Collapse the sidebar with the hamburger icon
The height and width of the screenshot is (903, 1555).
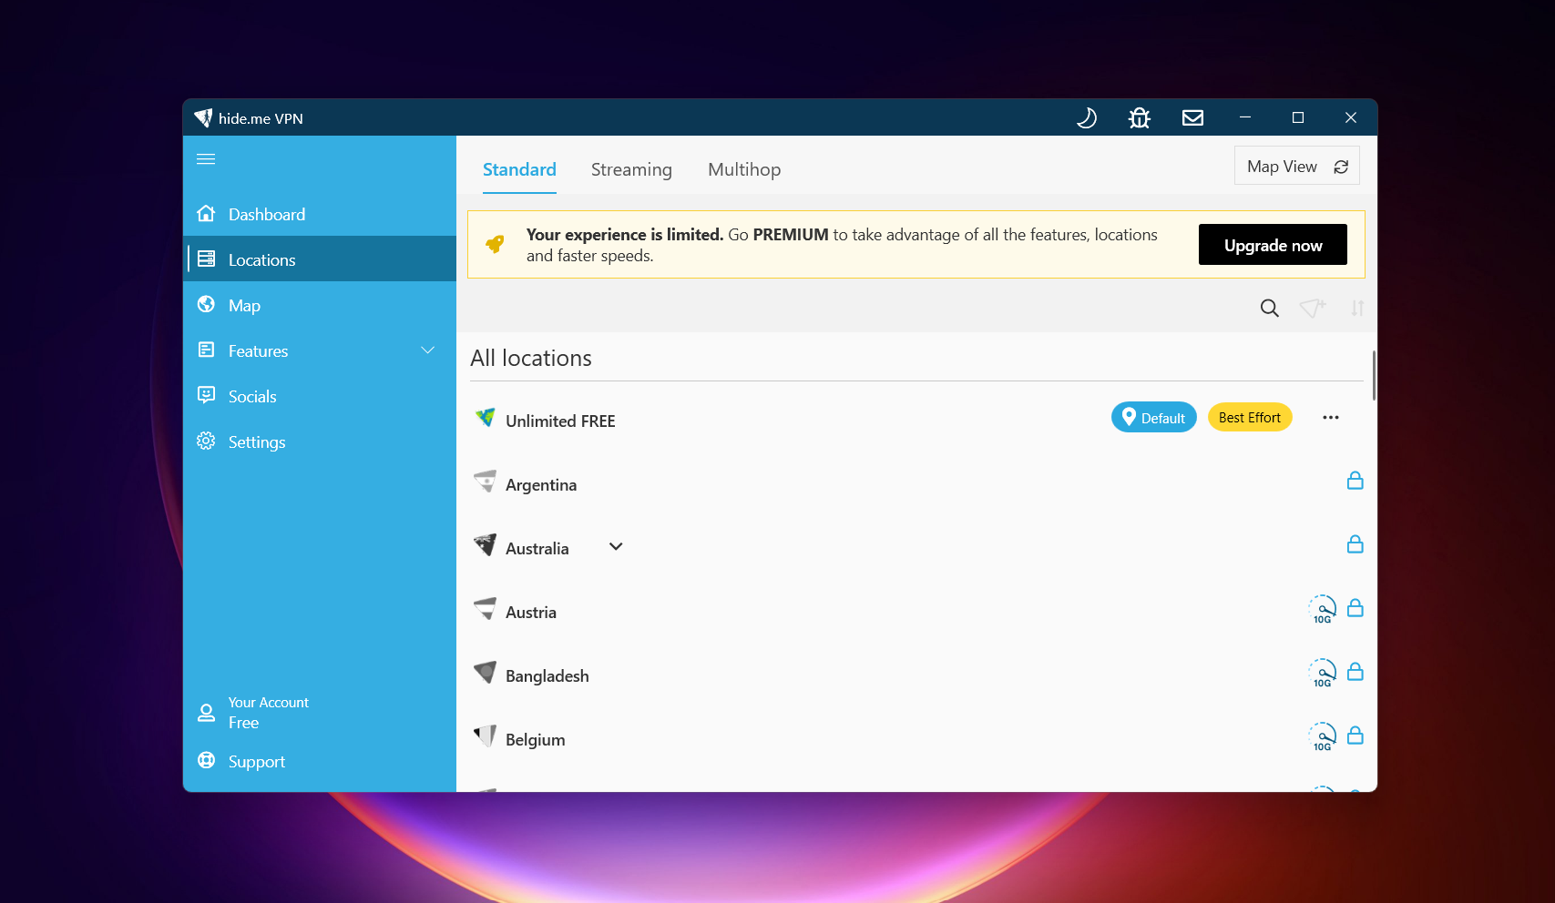click(206, 159)
